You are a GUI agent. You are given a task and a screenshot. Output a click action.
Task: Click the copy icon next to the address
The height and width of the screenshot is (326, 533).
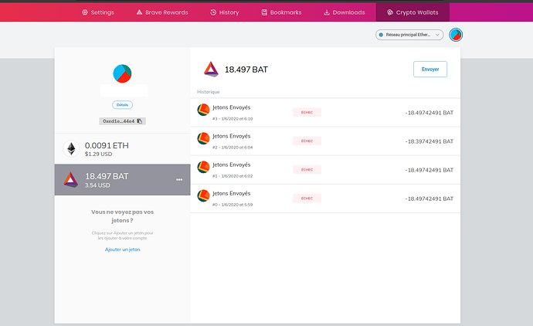[x=139, y=121]
